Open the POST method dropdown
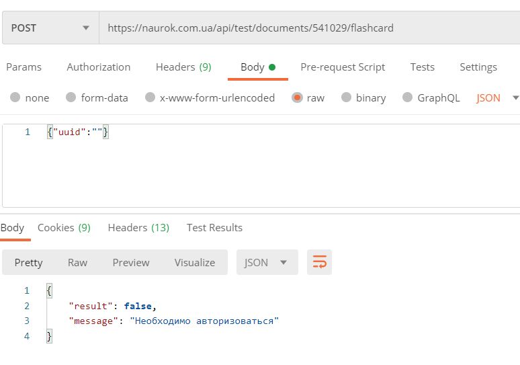 pos(50,28)
